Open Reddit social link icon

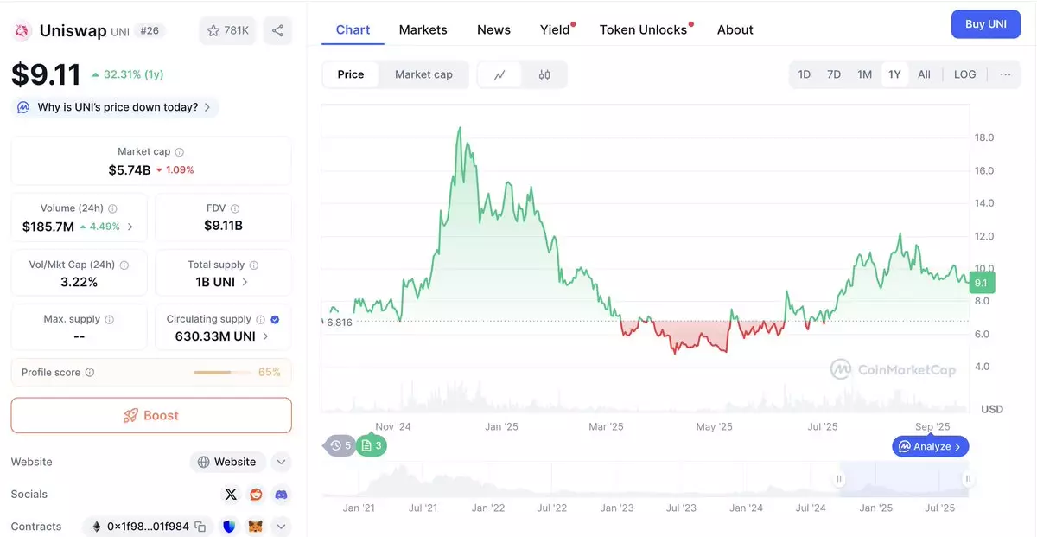[x=256, y=495]
